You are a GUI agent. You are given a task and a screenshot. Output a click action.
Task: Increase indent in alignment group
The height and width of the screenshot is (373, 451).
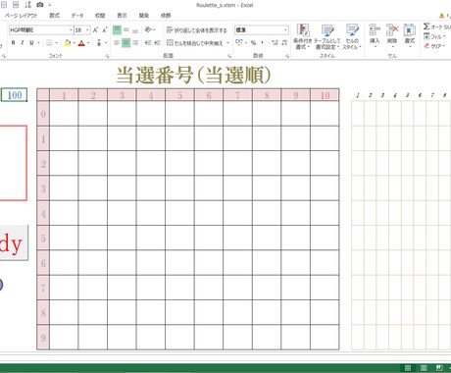tap(157, 42)
